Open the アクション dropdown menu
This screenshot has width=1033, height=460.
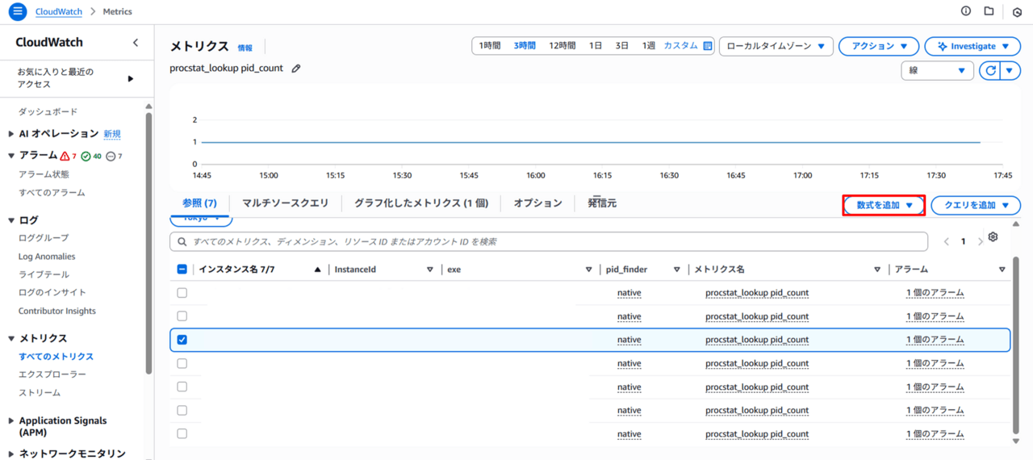(878, 46)
